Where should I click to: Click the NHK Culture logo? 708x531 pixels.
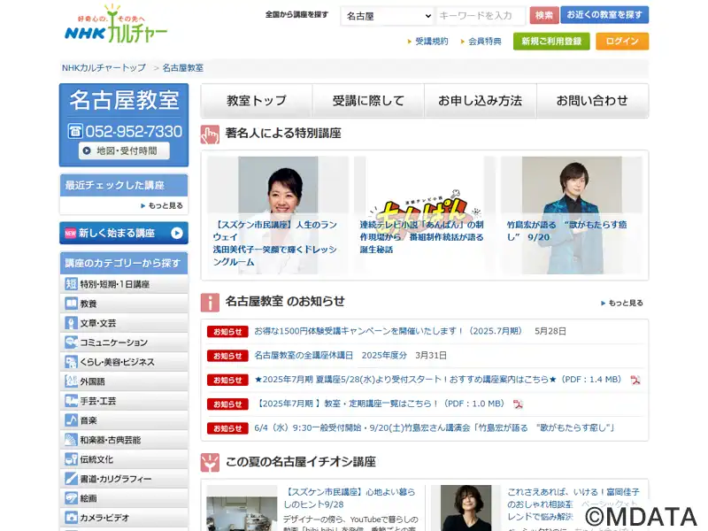[116, 24]
